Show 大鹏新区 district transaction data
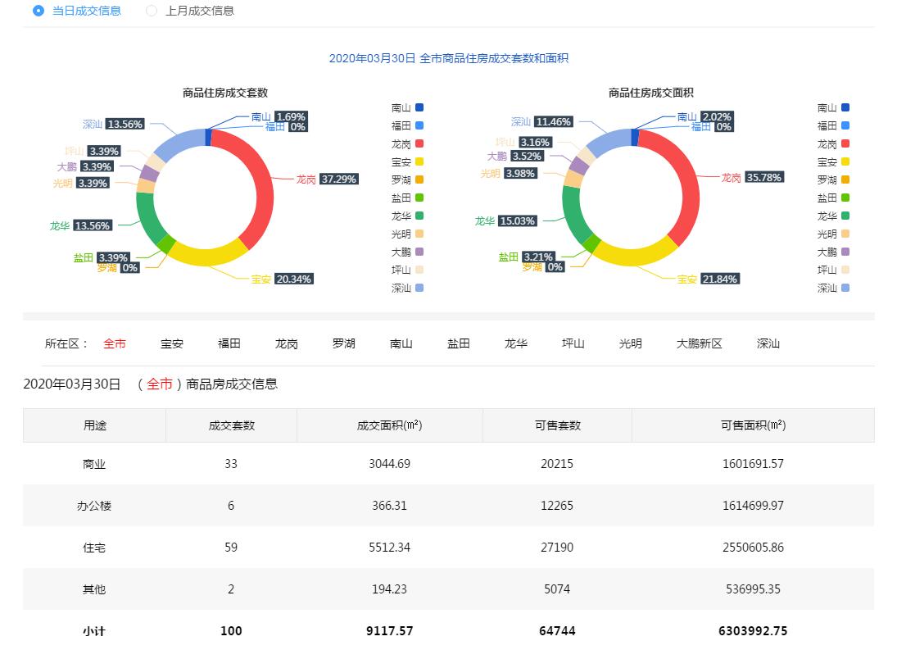The image size is (897, 650). click(x=700, y=343)
